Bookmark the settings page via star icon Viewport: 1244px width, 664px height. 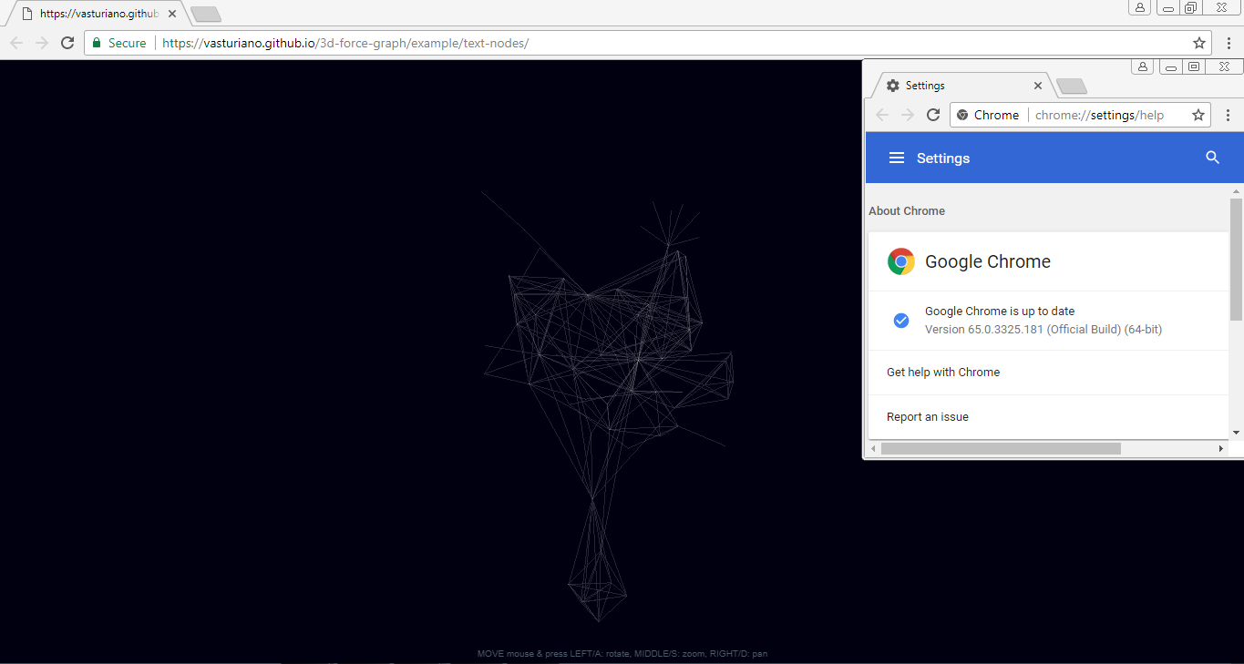point(1198,115)
